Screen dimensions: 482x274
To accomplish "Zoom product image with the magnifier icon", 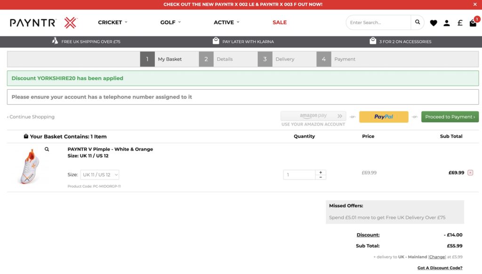I will (x=47, y=149).
